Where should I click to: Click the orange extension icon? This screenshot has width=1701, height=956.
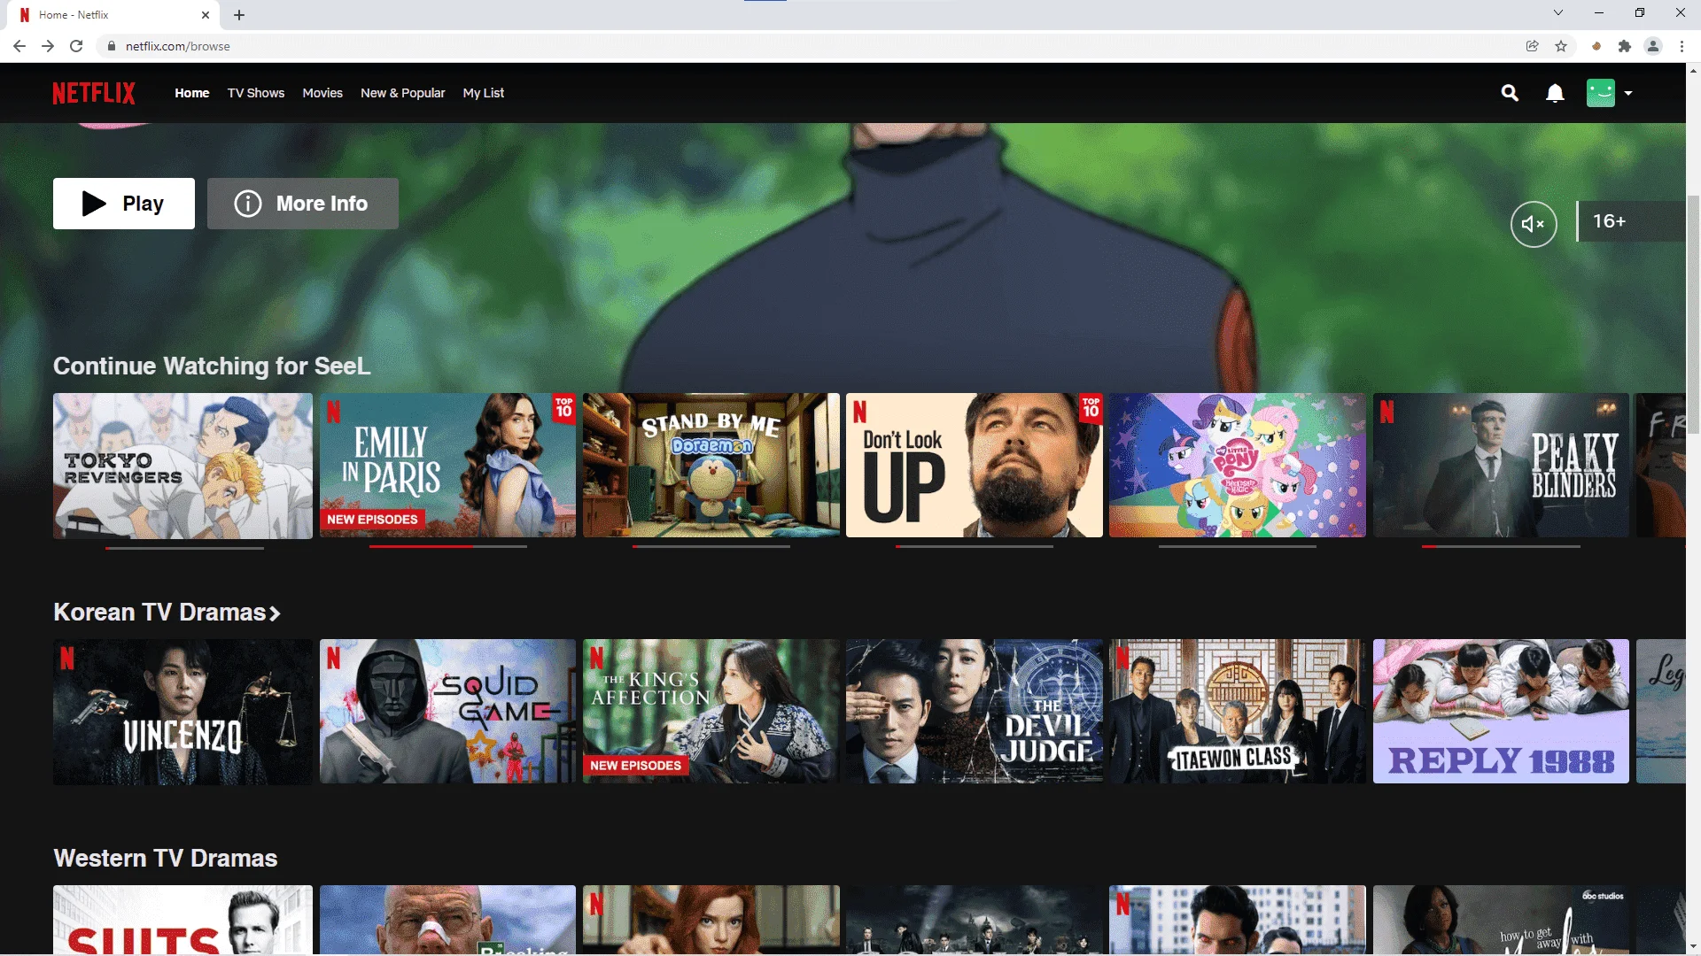(1596, 46)
